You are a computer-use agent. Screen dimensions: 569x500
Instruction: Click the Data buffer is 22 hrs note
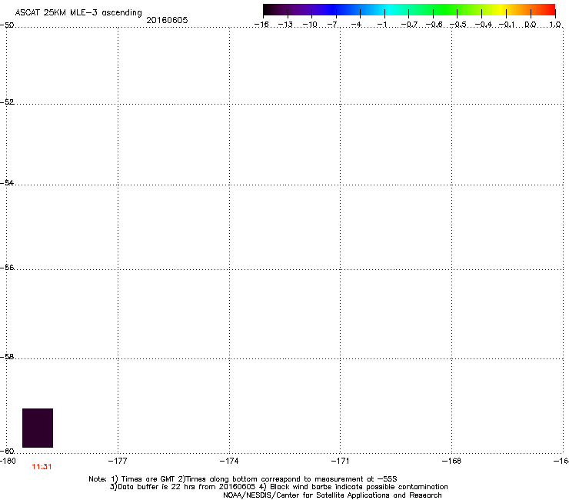pos(278,487)
